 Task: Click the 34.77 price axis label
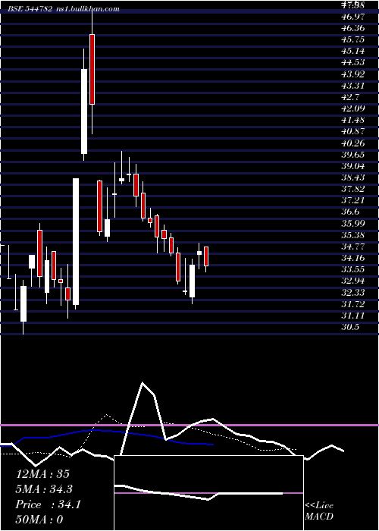(353, 247)
